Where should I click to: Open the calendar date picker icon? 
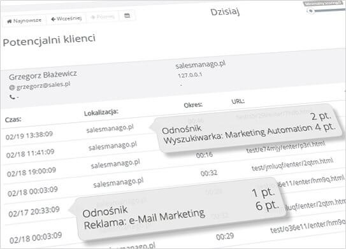[127, 16]
